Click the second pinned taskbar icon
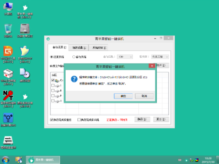This screenshot has height=164, width=219. (18, 160)
